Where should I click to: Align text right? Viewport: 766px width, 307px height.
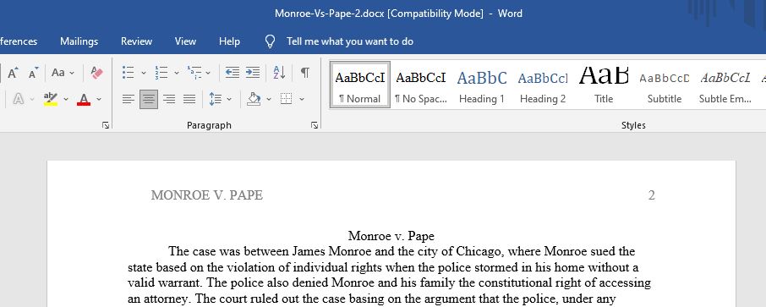click(169, 99)
